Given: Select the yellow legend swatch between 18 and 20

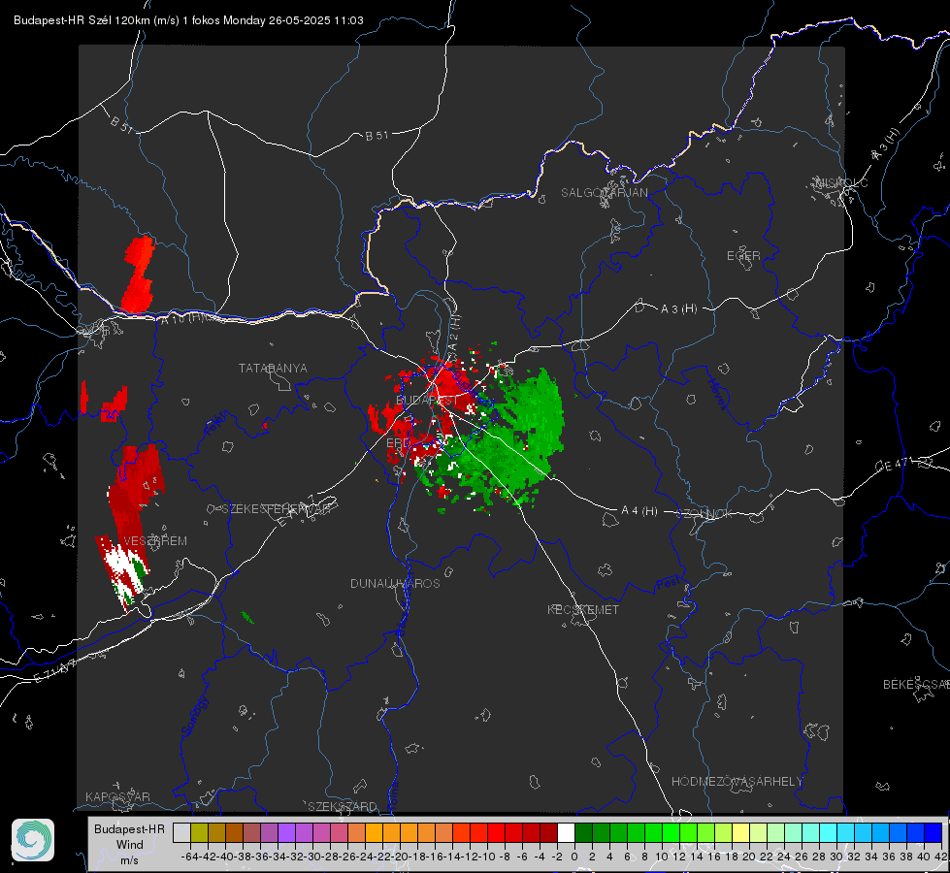Looking at the screenshot, I should (740, 832).
